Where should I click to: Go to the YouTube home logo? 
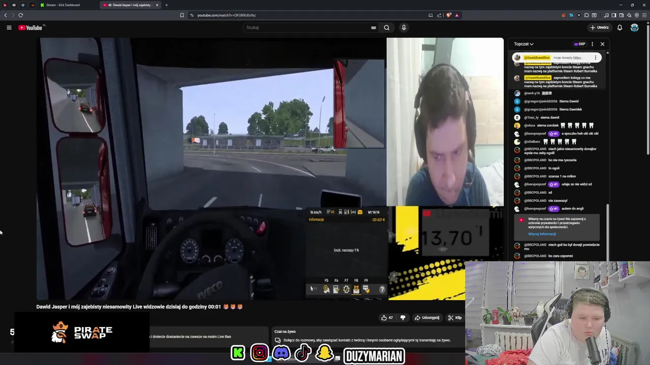click(30, 27)
